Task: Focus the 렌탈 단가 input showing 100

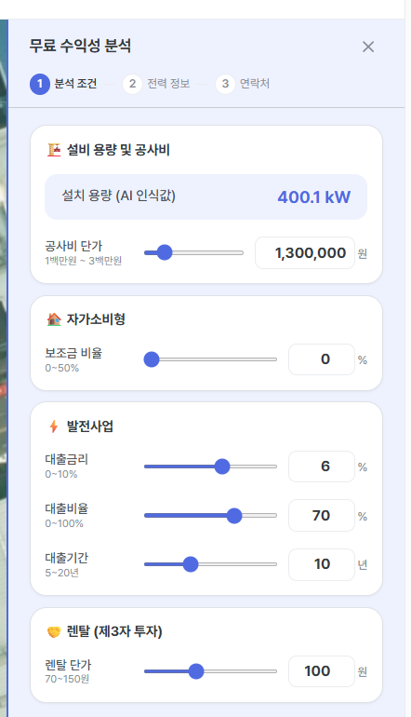Action: point(322,671)
